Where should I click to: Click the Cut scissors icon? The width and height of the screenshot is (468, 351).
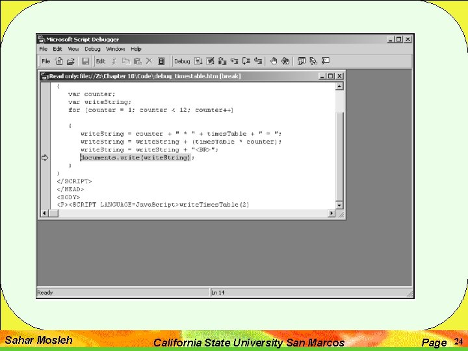pos(114,61)
